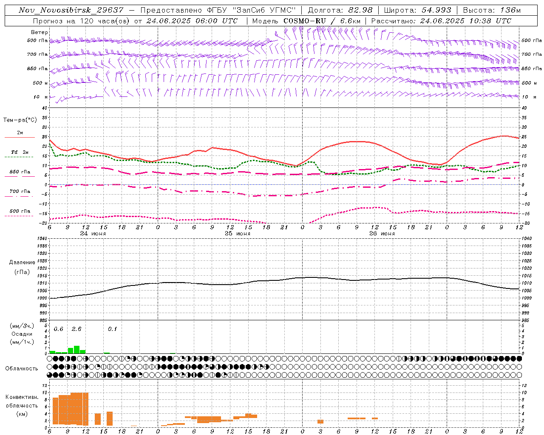Click the '(мм/3ч.)' precipitation unit label
The image size is (544, 435).
point(22,326)
